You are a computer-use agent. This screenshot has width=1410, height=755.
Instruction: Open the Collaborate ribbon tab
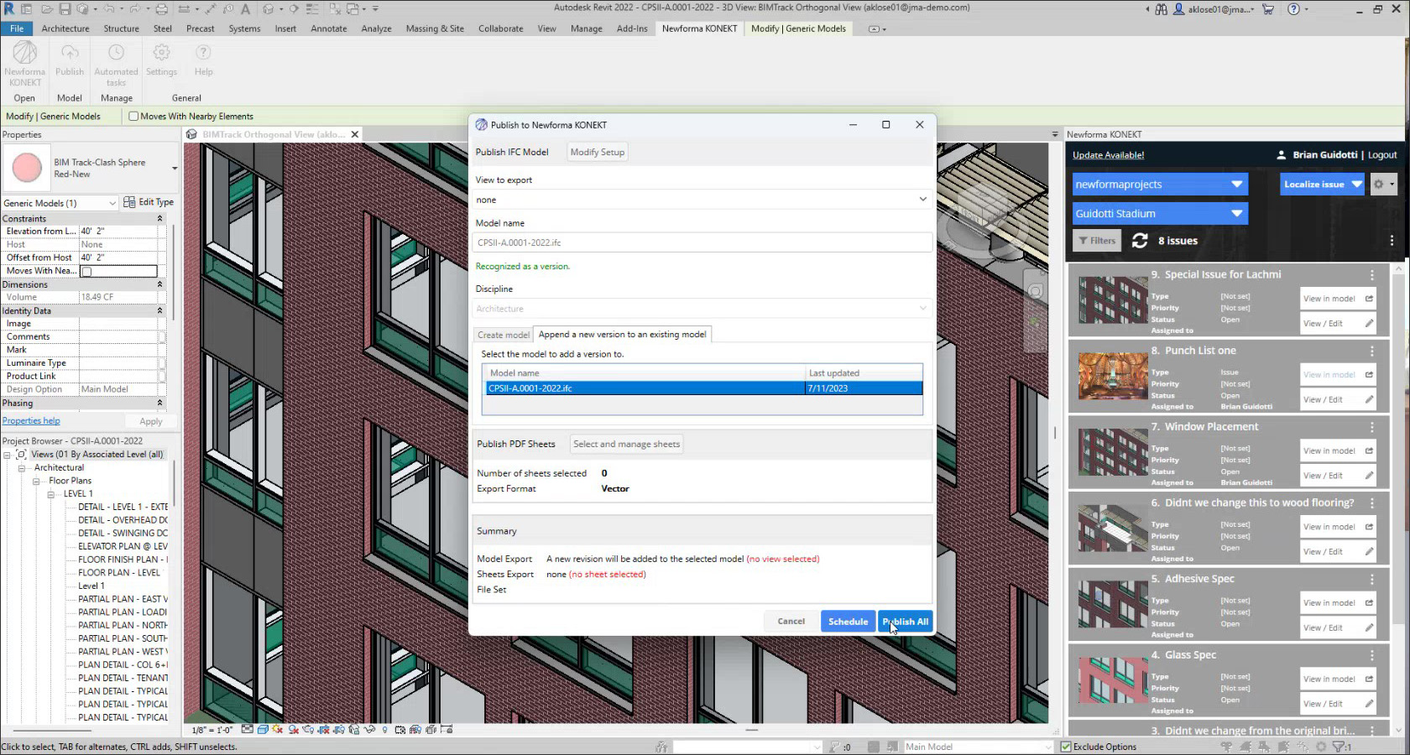(501, 29)
